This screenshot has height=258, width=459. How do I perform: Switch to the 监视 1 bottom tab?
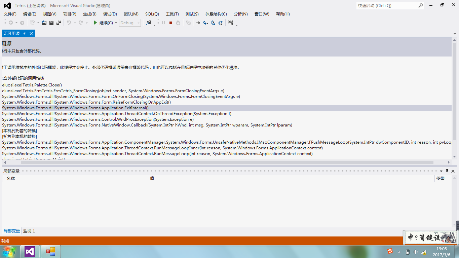[x=29, y=231]
